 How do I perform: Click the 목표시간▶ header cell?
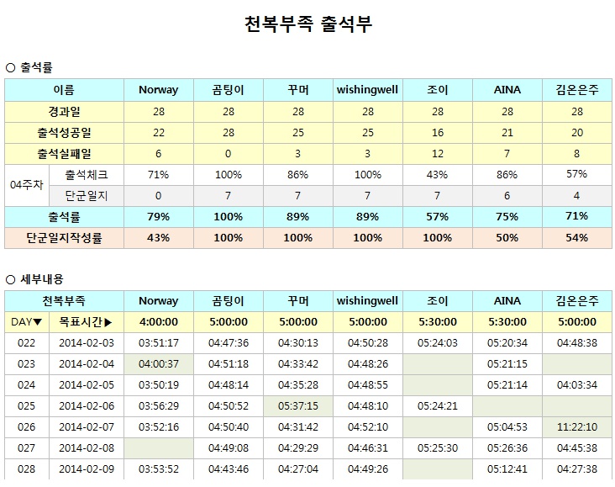[x=87, y=322]
